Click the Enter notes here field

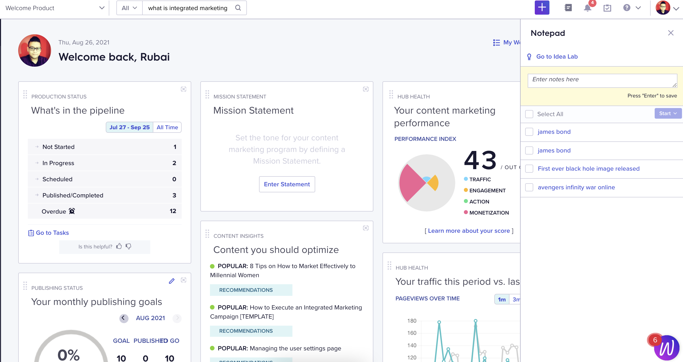coord(602,81)
